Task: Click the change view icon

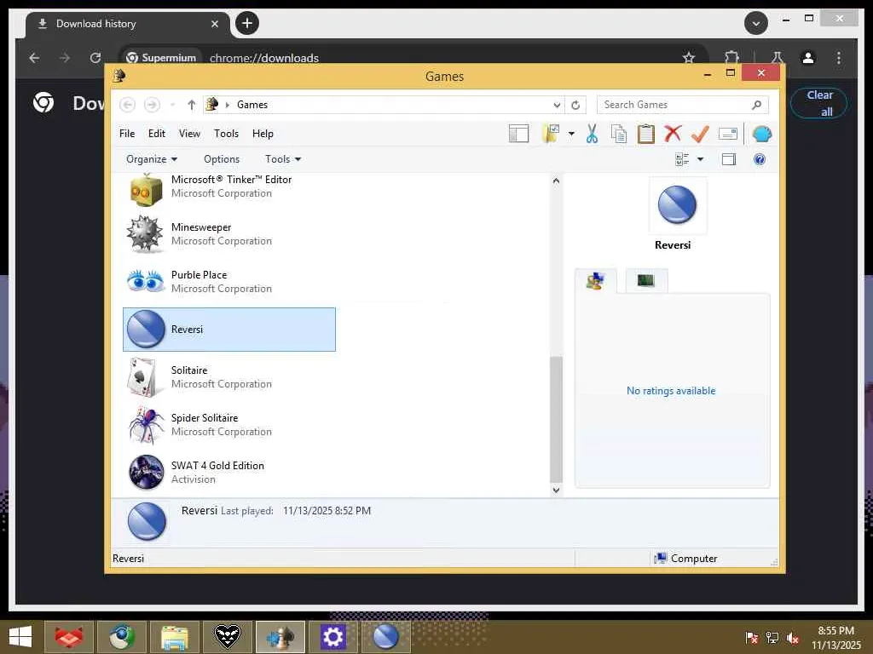Action: pyautogui.click(x=682, y=159)
